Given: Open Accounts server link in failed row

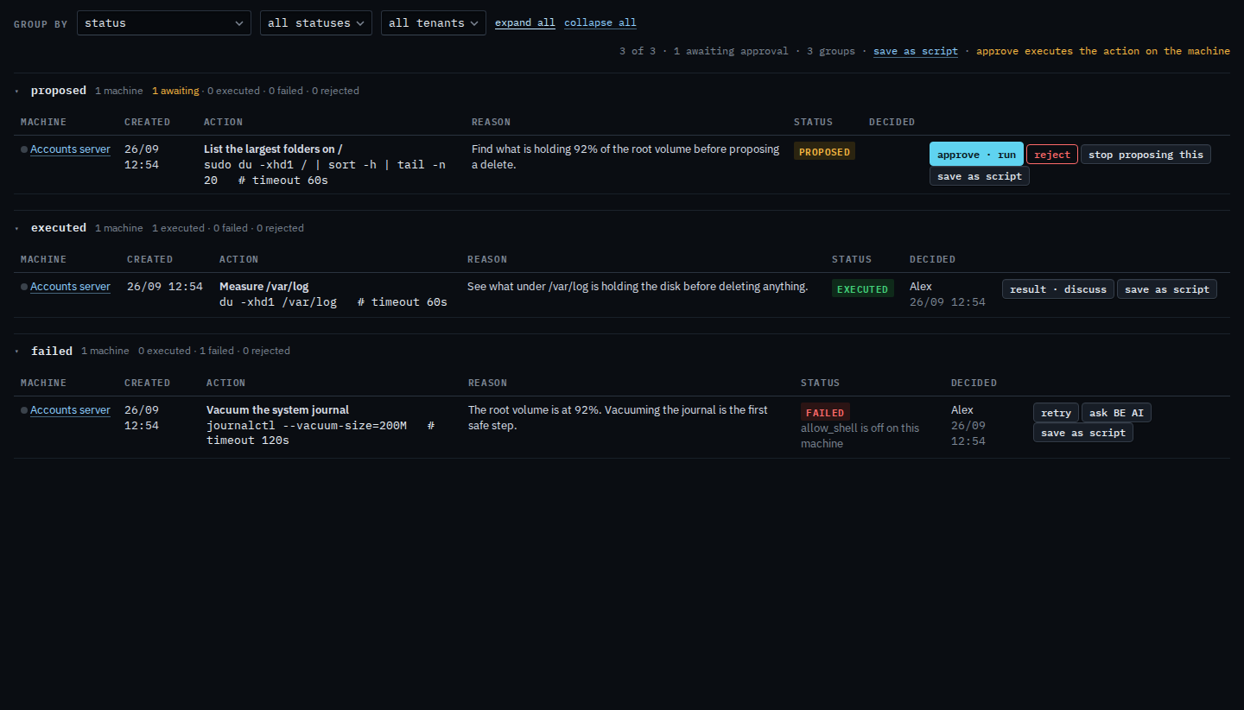Looking at the screenshot, I should coord(70,410).
